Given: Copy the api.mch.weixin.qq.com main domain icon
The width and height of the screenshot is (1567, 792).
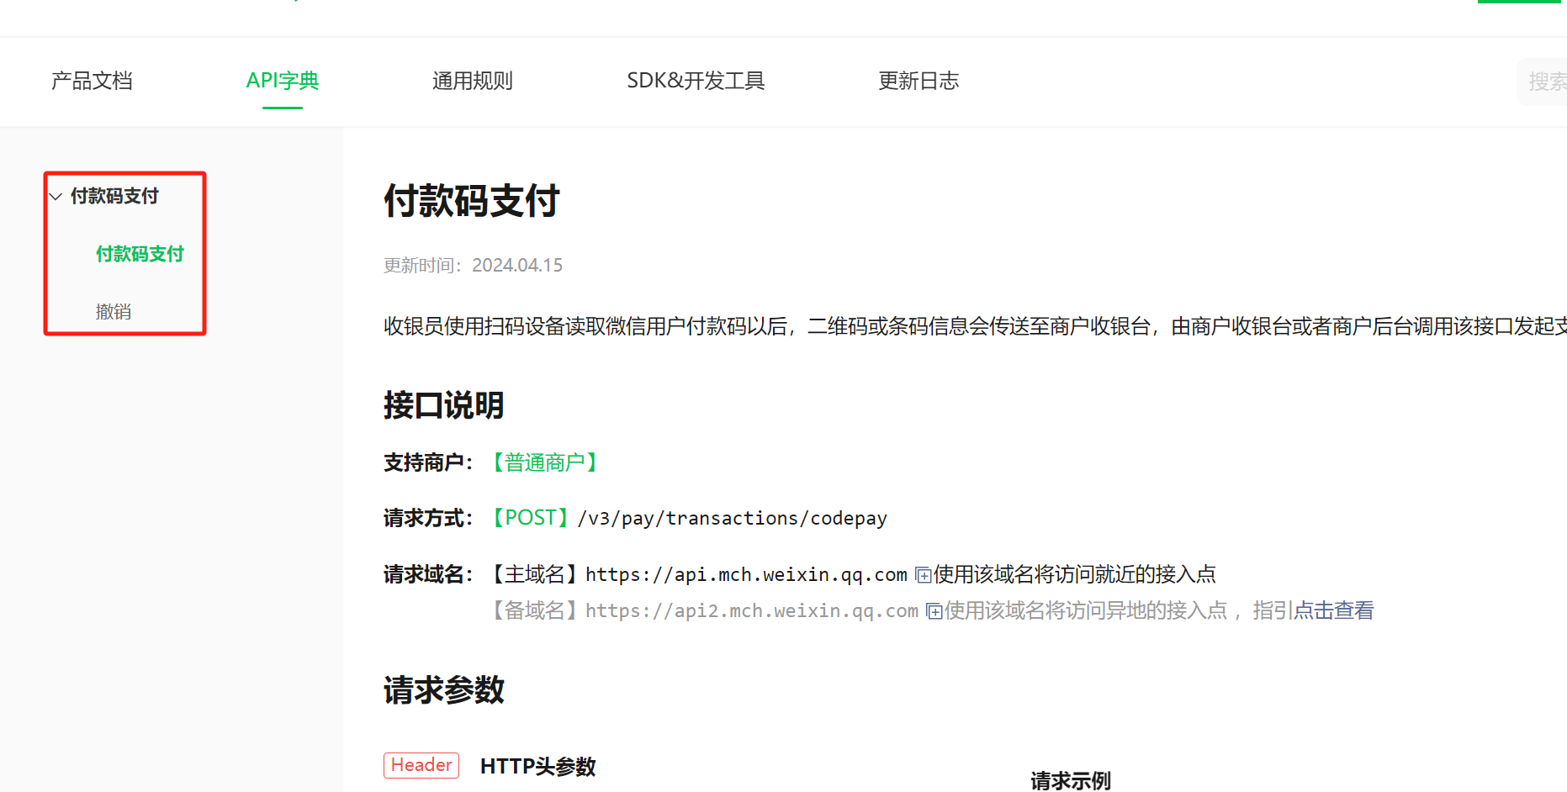Looking at the screenshot, I should [x=923, y=575].
